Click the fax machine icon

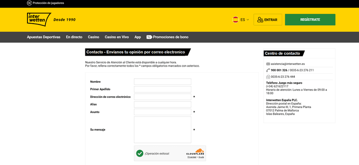tap(268, 77)
